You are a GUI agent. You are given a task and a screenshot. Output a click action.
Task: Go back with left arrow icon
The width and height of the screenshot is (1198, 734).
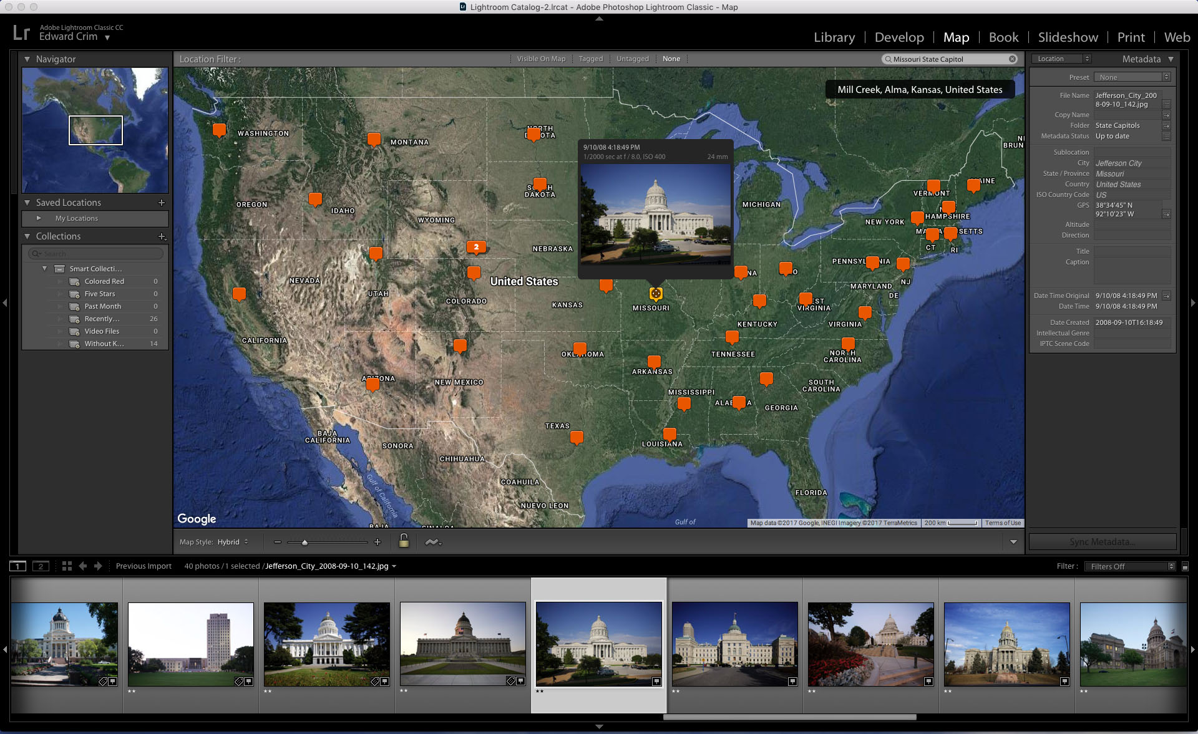[x=83, y=566]
